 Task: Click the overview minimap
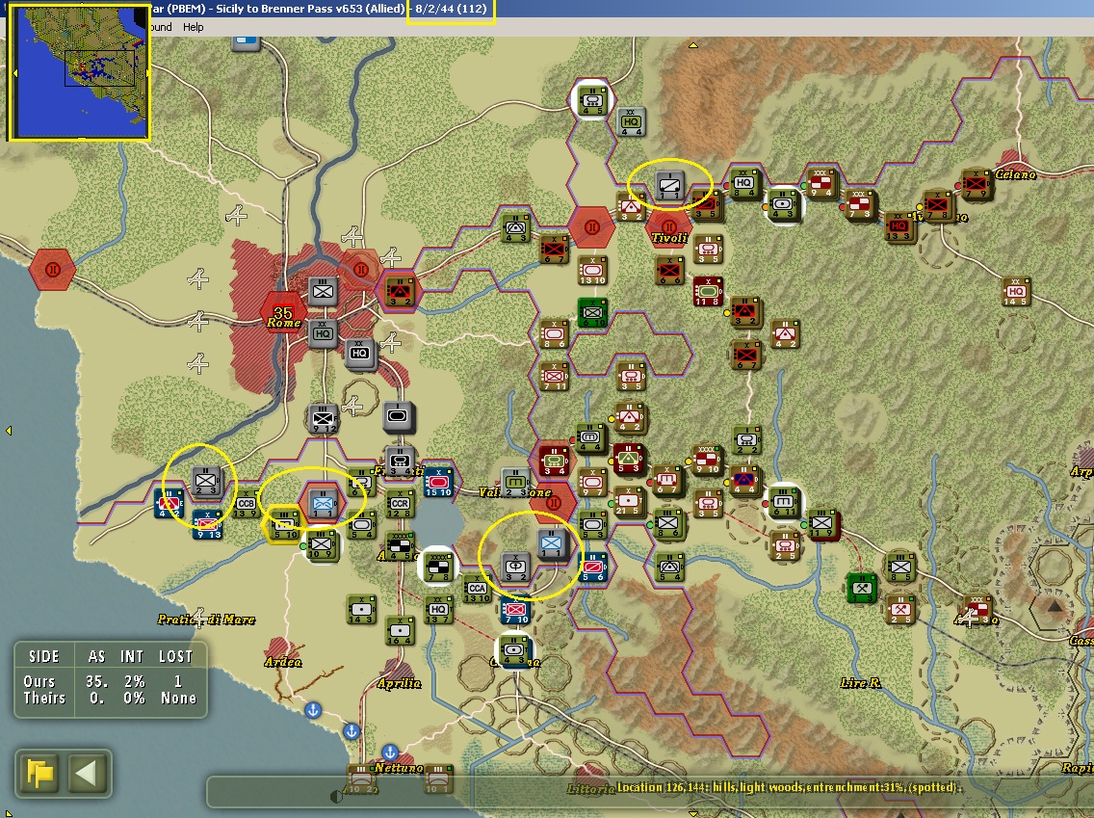[x=81, y=72]
